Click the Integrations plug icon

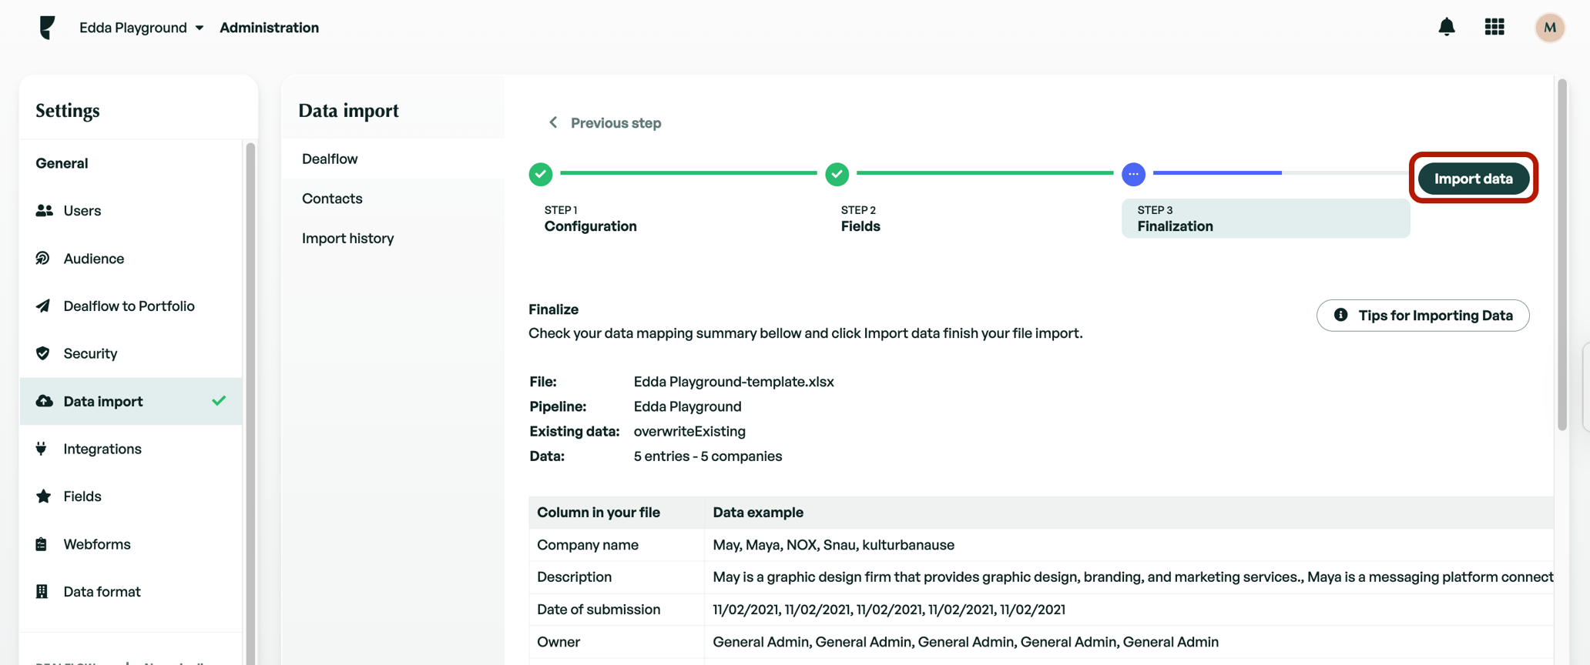point(42,449)
